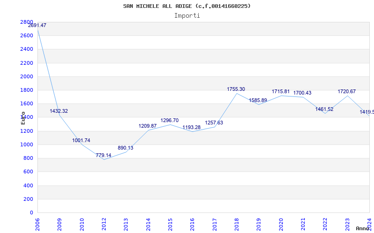Viewport: 374px width, 233px height.
Task: Click the 200 y-axis tick label
Action: pyautogui.click(x=28, y=199)
